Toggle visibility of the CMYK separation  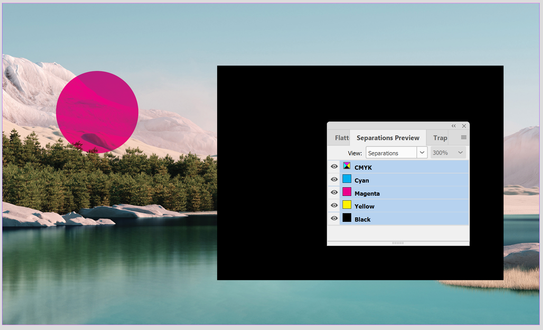pyautogui.click(x=334, y=167)
